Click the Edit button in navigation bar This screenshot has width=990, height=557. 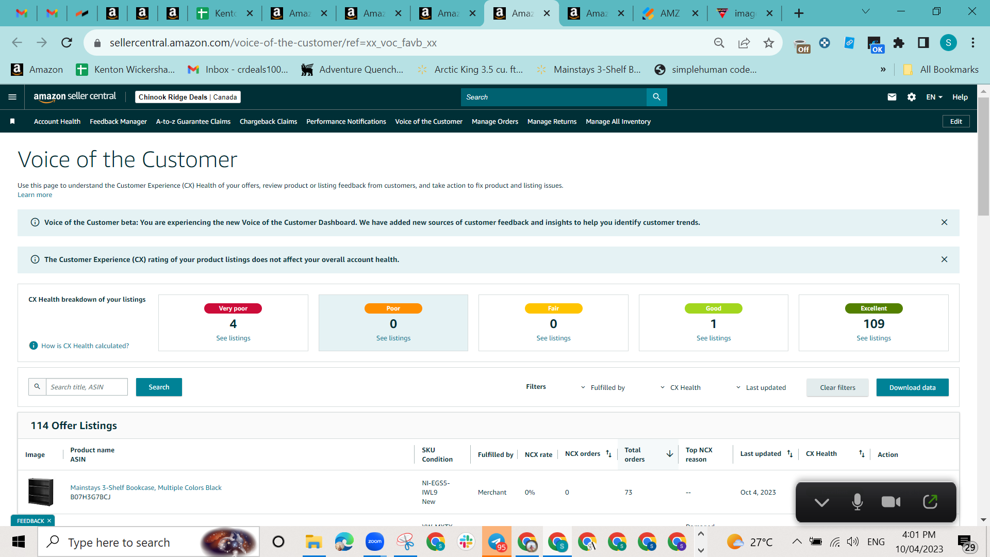[956, 121]
